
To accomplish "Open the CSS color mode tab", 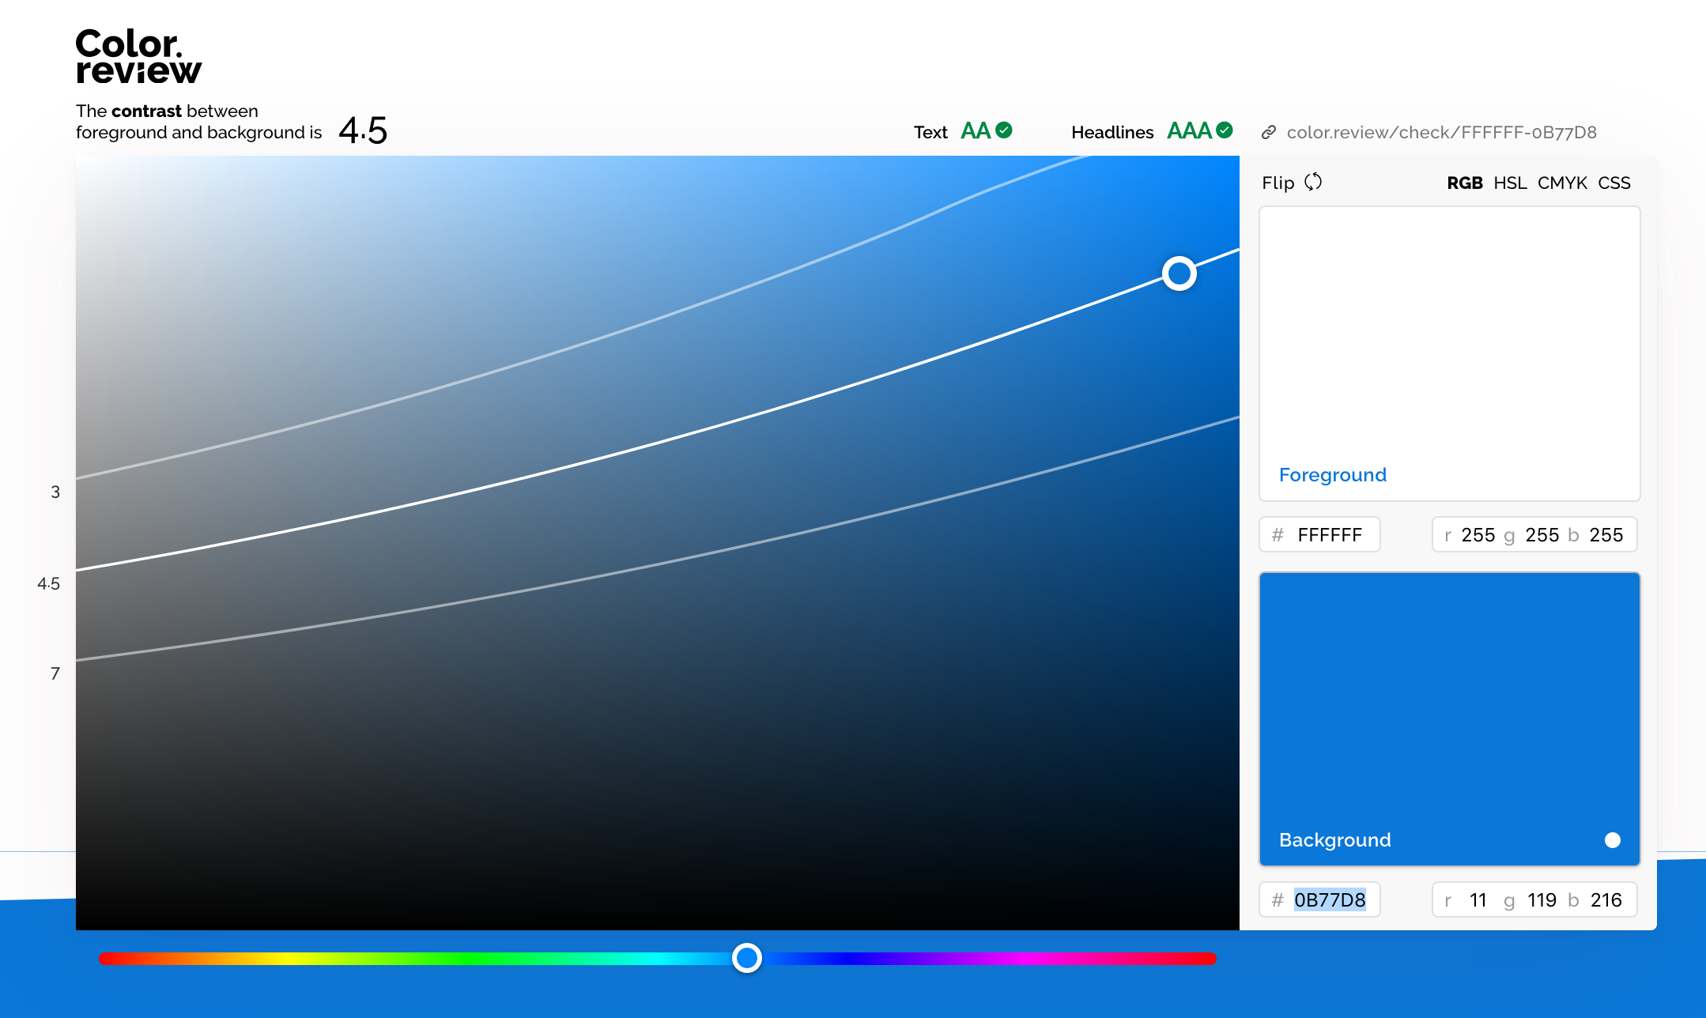I will pyautogui.click(x=1614, y=183).
